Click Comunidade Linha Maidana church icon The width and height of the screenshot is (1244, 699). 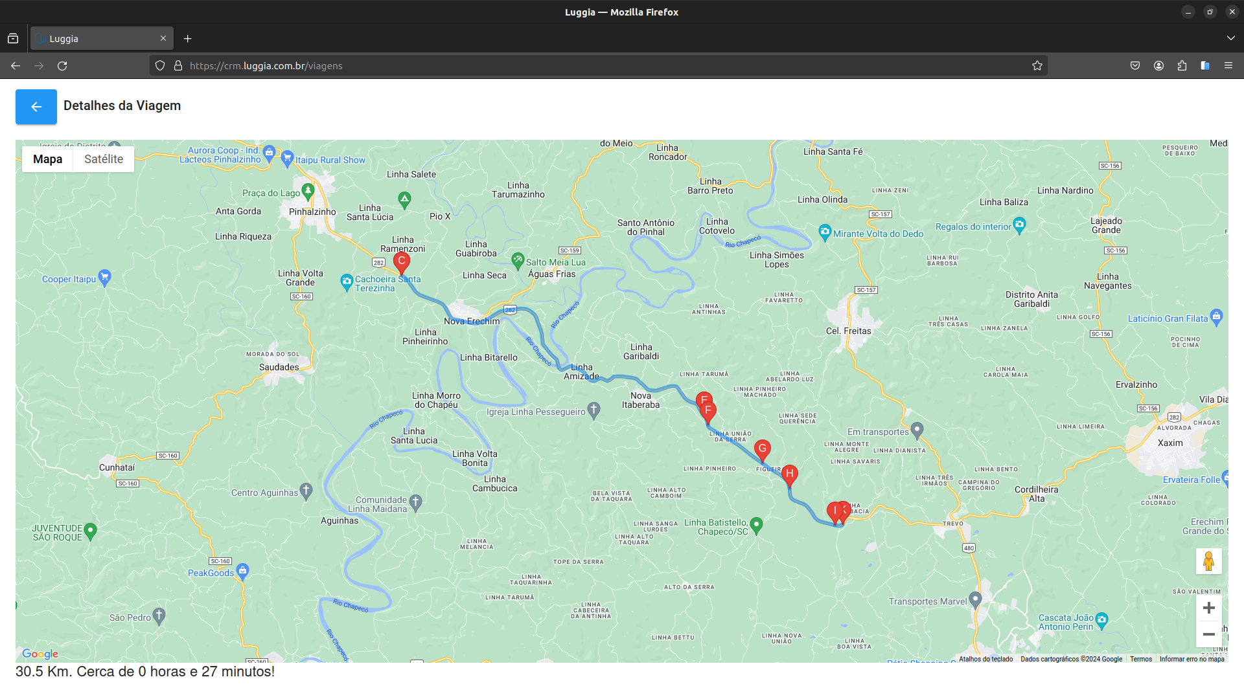[x=416, y=502]
